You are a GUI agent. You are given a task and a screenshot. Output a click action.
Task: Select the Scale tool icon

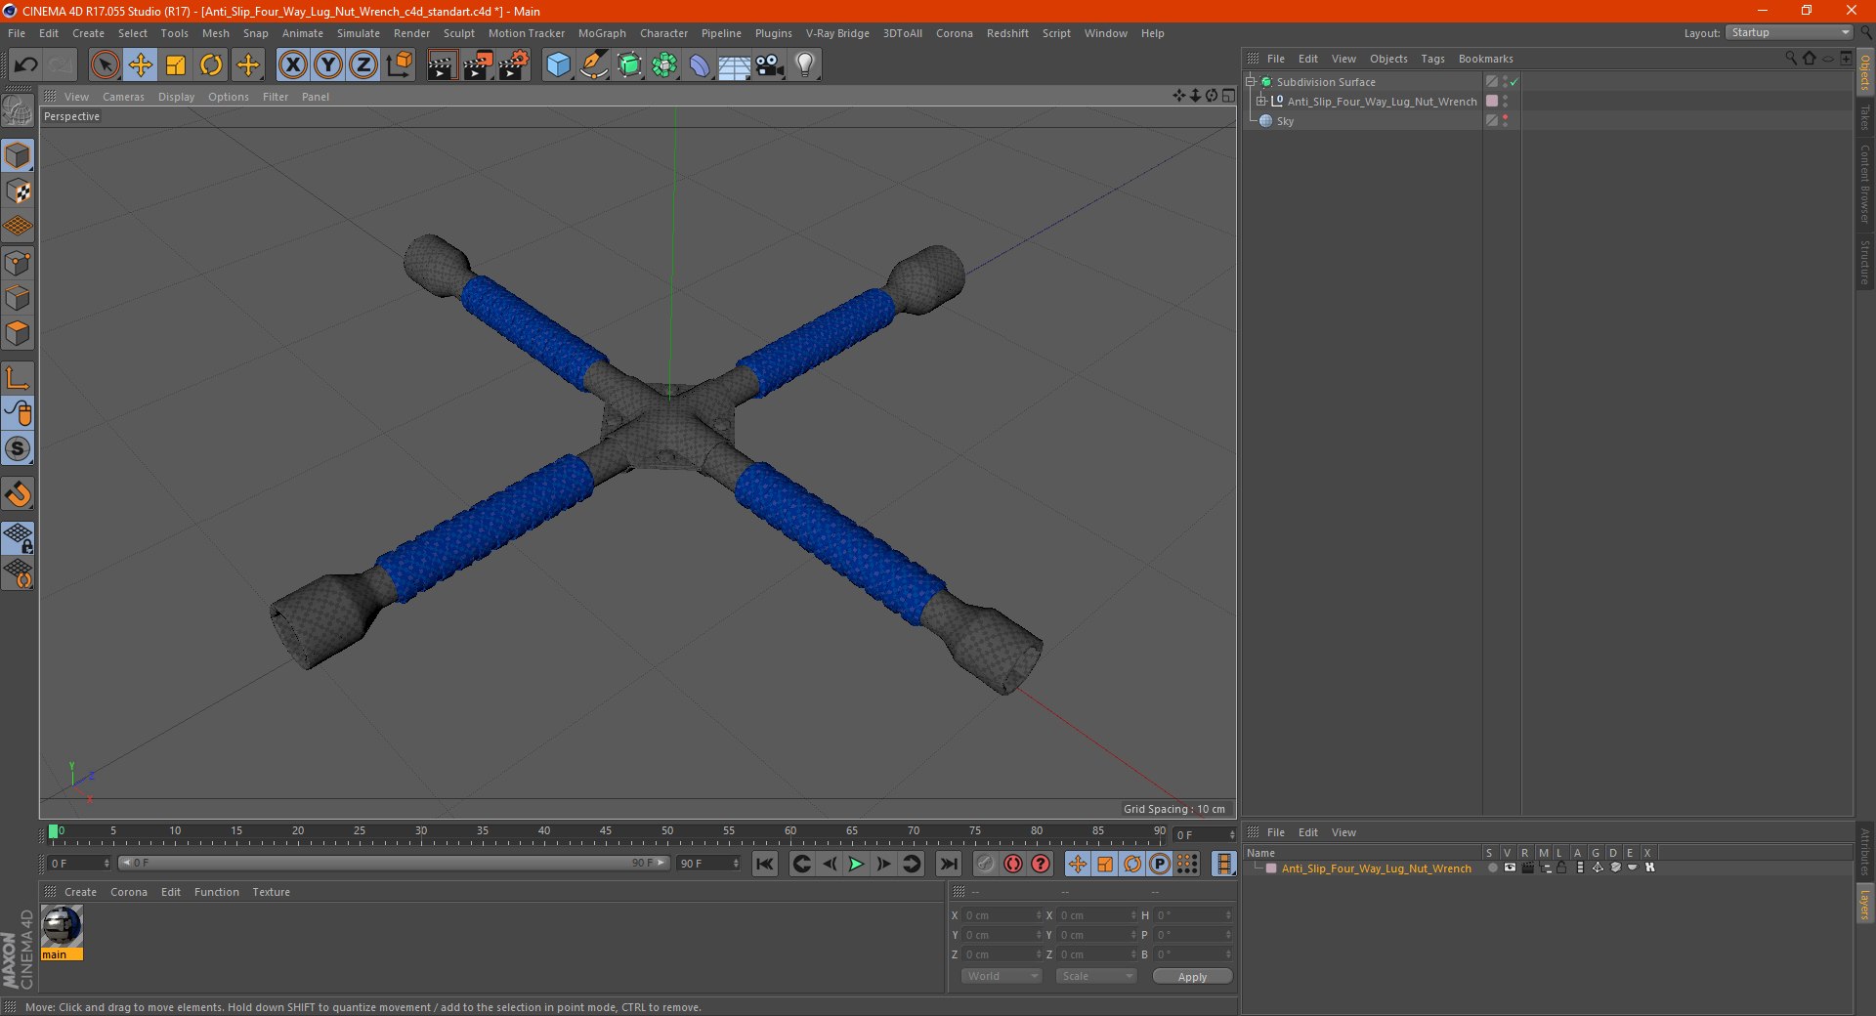coord(176,65)
